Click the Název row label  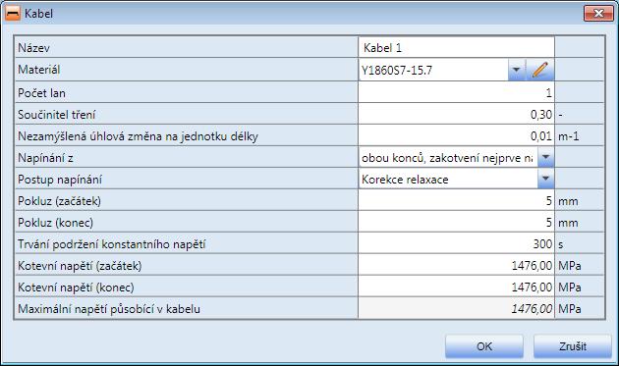point(34,48)
